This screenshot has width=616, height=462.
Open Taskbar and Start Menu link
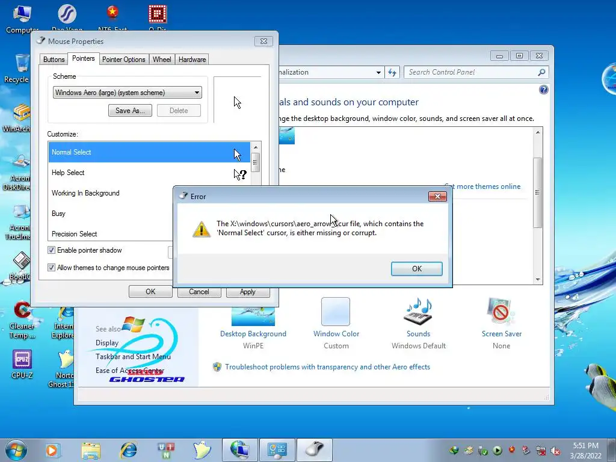pos(133,357)
